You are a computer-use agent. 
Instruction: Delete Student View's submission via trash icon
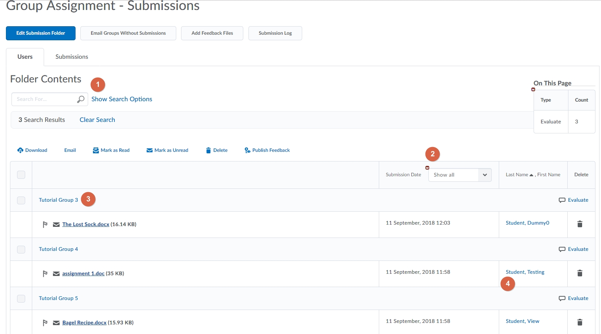pos(580,322)
